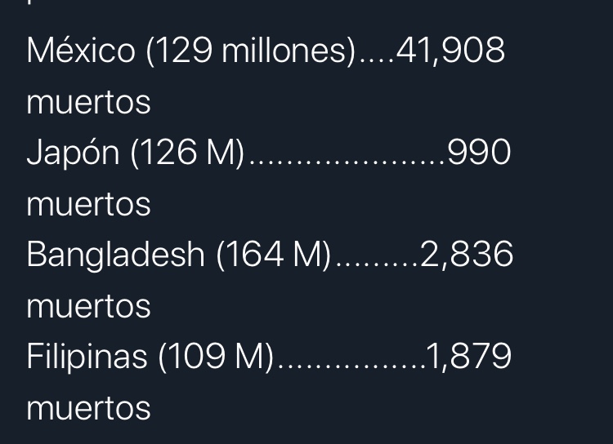This screenshot has width=613, height=444.
Task: Click the number 2,836
Action: (467, 255)
